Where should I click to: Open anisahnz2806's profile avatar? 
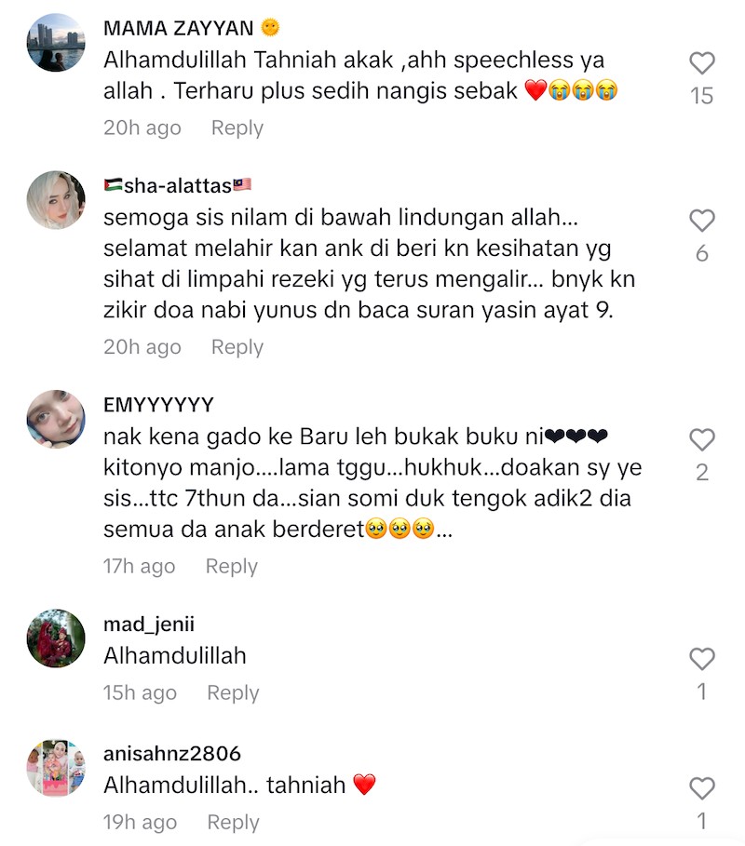(56, 769)
